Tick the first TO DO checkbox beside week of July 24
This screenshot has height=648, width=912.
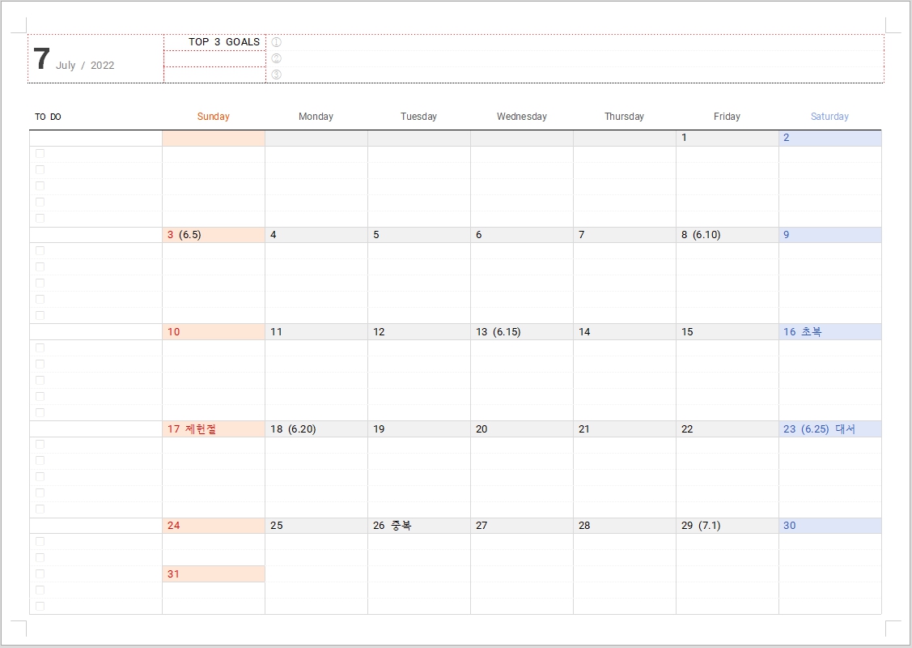point(40,541)
